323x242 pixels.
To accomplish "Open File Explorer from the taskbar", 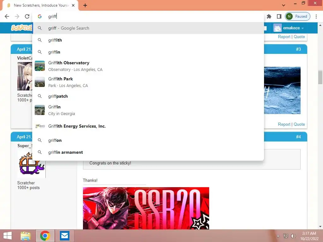I will click(26, 236).
